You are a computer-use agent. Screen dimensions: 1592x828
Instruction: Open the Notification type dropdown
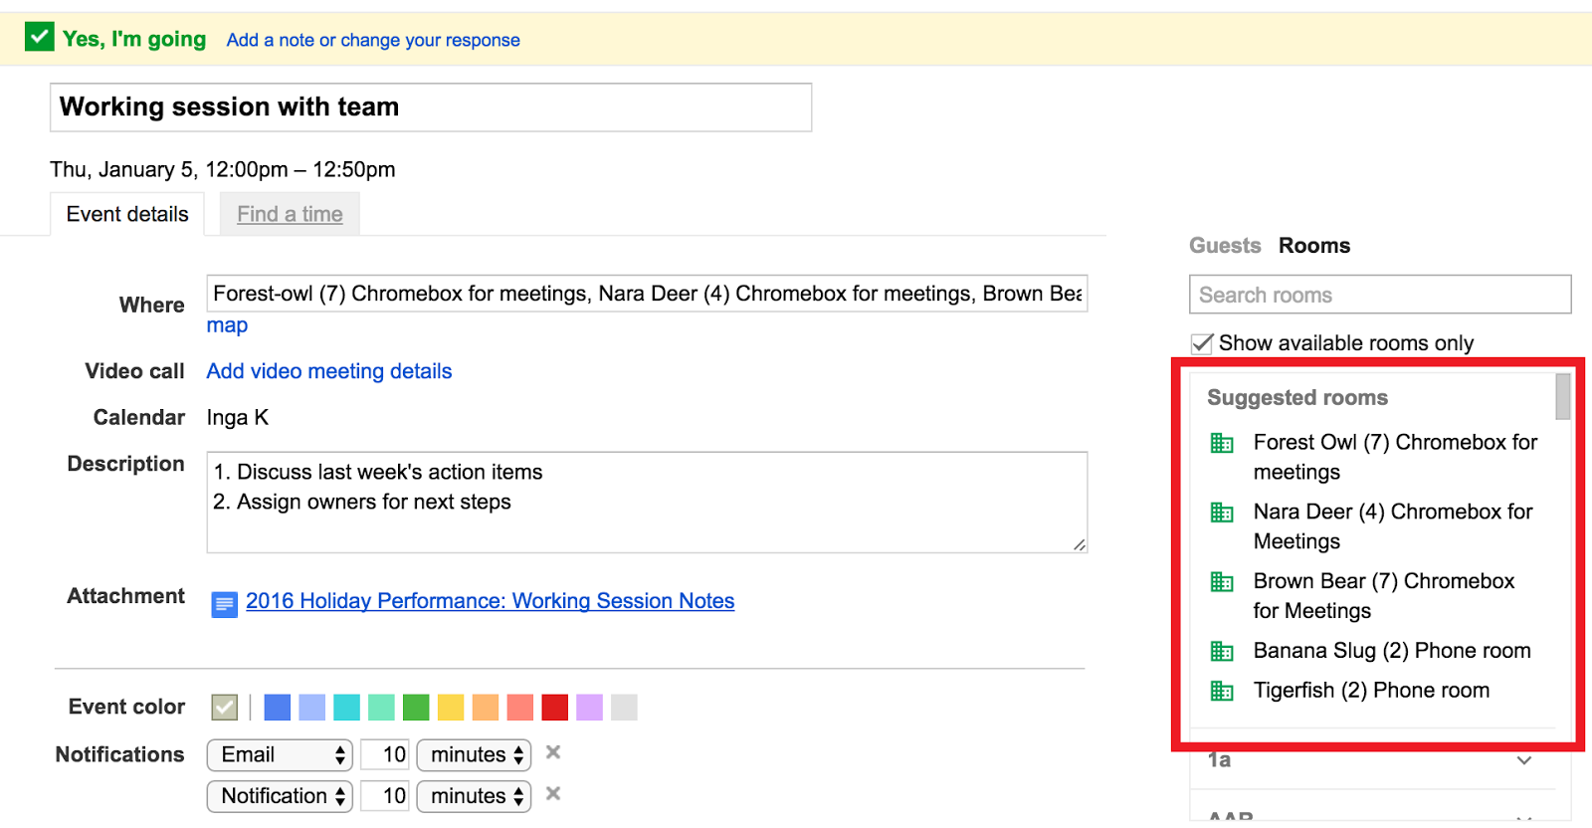(280, 796)
